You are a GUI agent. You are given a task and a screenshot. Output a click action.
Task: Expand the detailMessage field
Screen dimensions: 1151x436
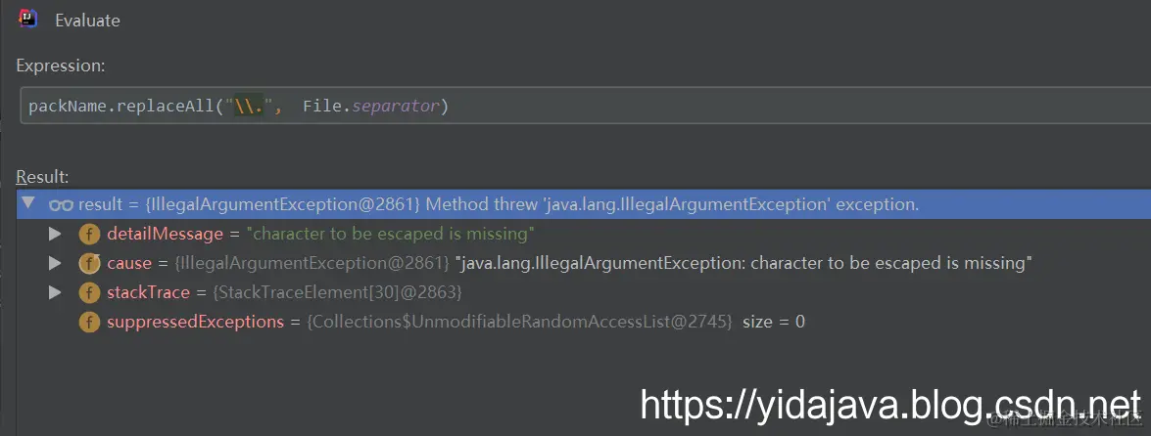54,234
